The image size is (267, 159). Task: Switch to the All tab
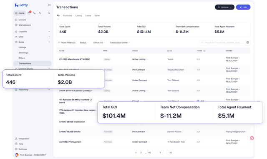coord(58,16)
